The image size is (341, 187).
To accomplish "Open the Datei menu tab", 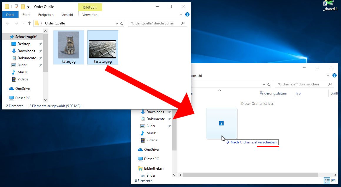I will 10,14.
